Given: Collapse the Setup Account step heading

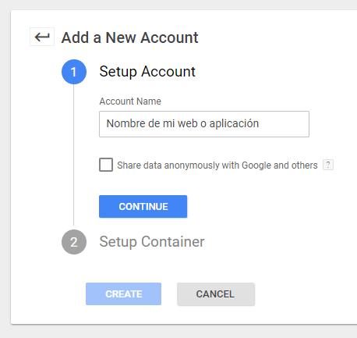Looking at the screenshot, I should pos(147,72).
